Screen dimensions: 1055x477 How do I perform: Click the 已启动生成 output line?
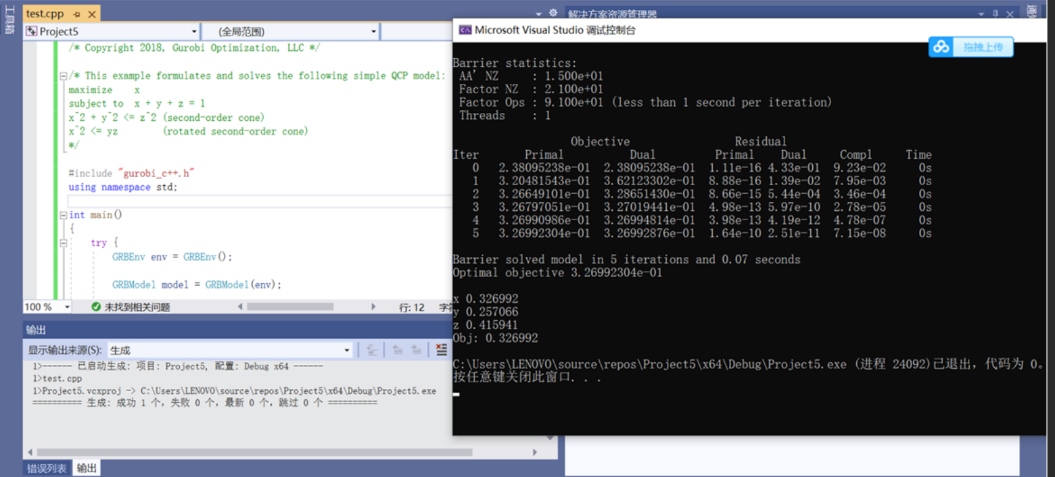[x=178, y=366]
